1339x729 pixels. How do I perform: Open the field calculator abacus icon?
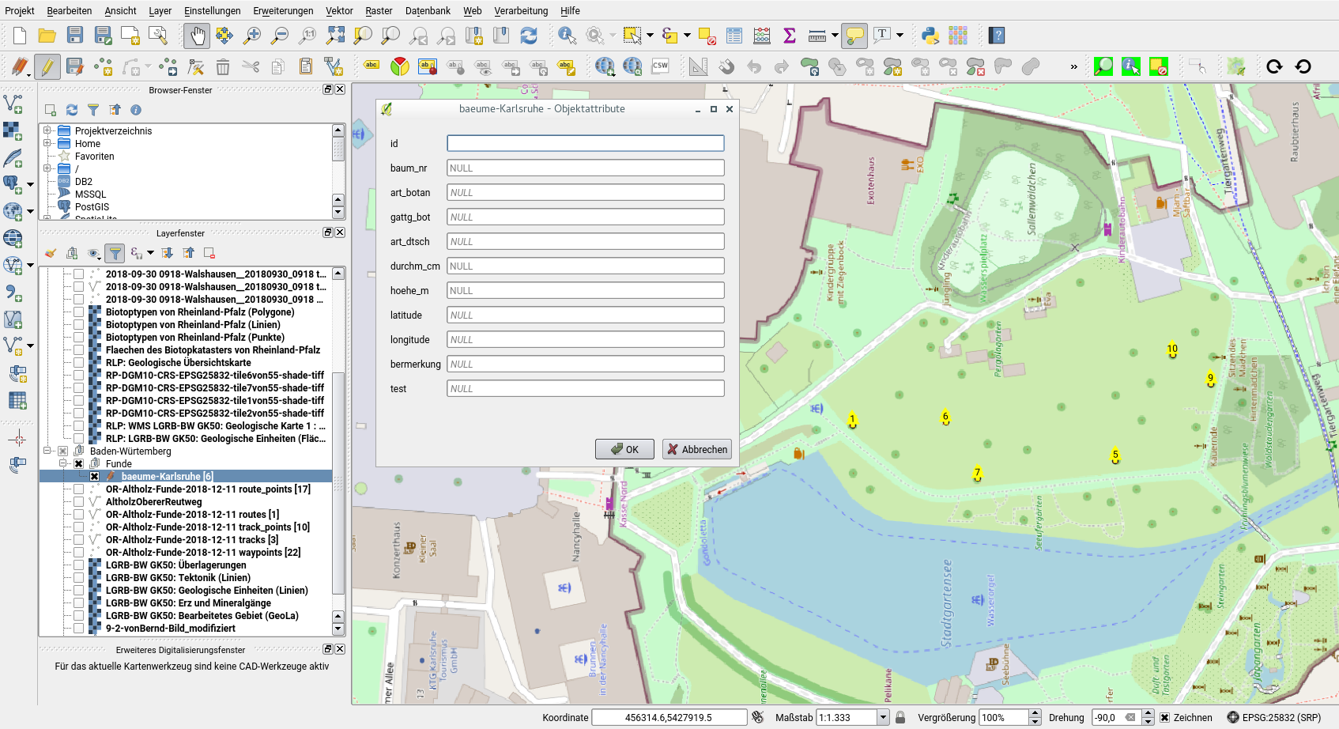[762, 36]
